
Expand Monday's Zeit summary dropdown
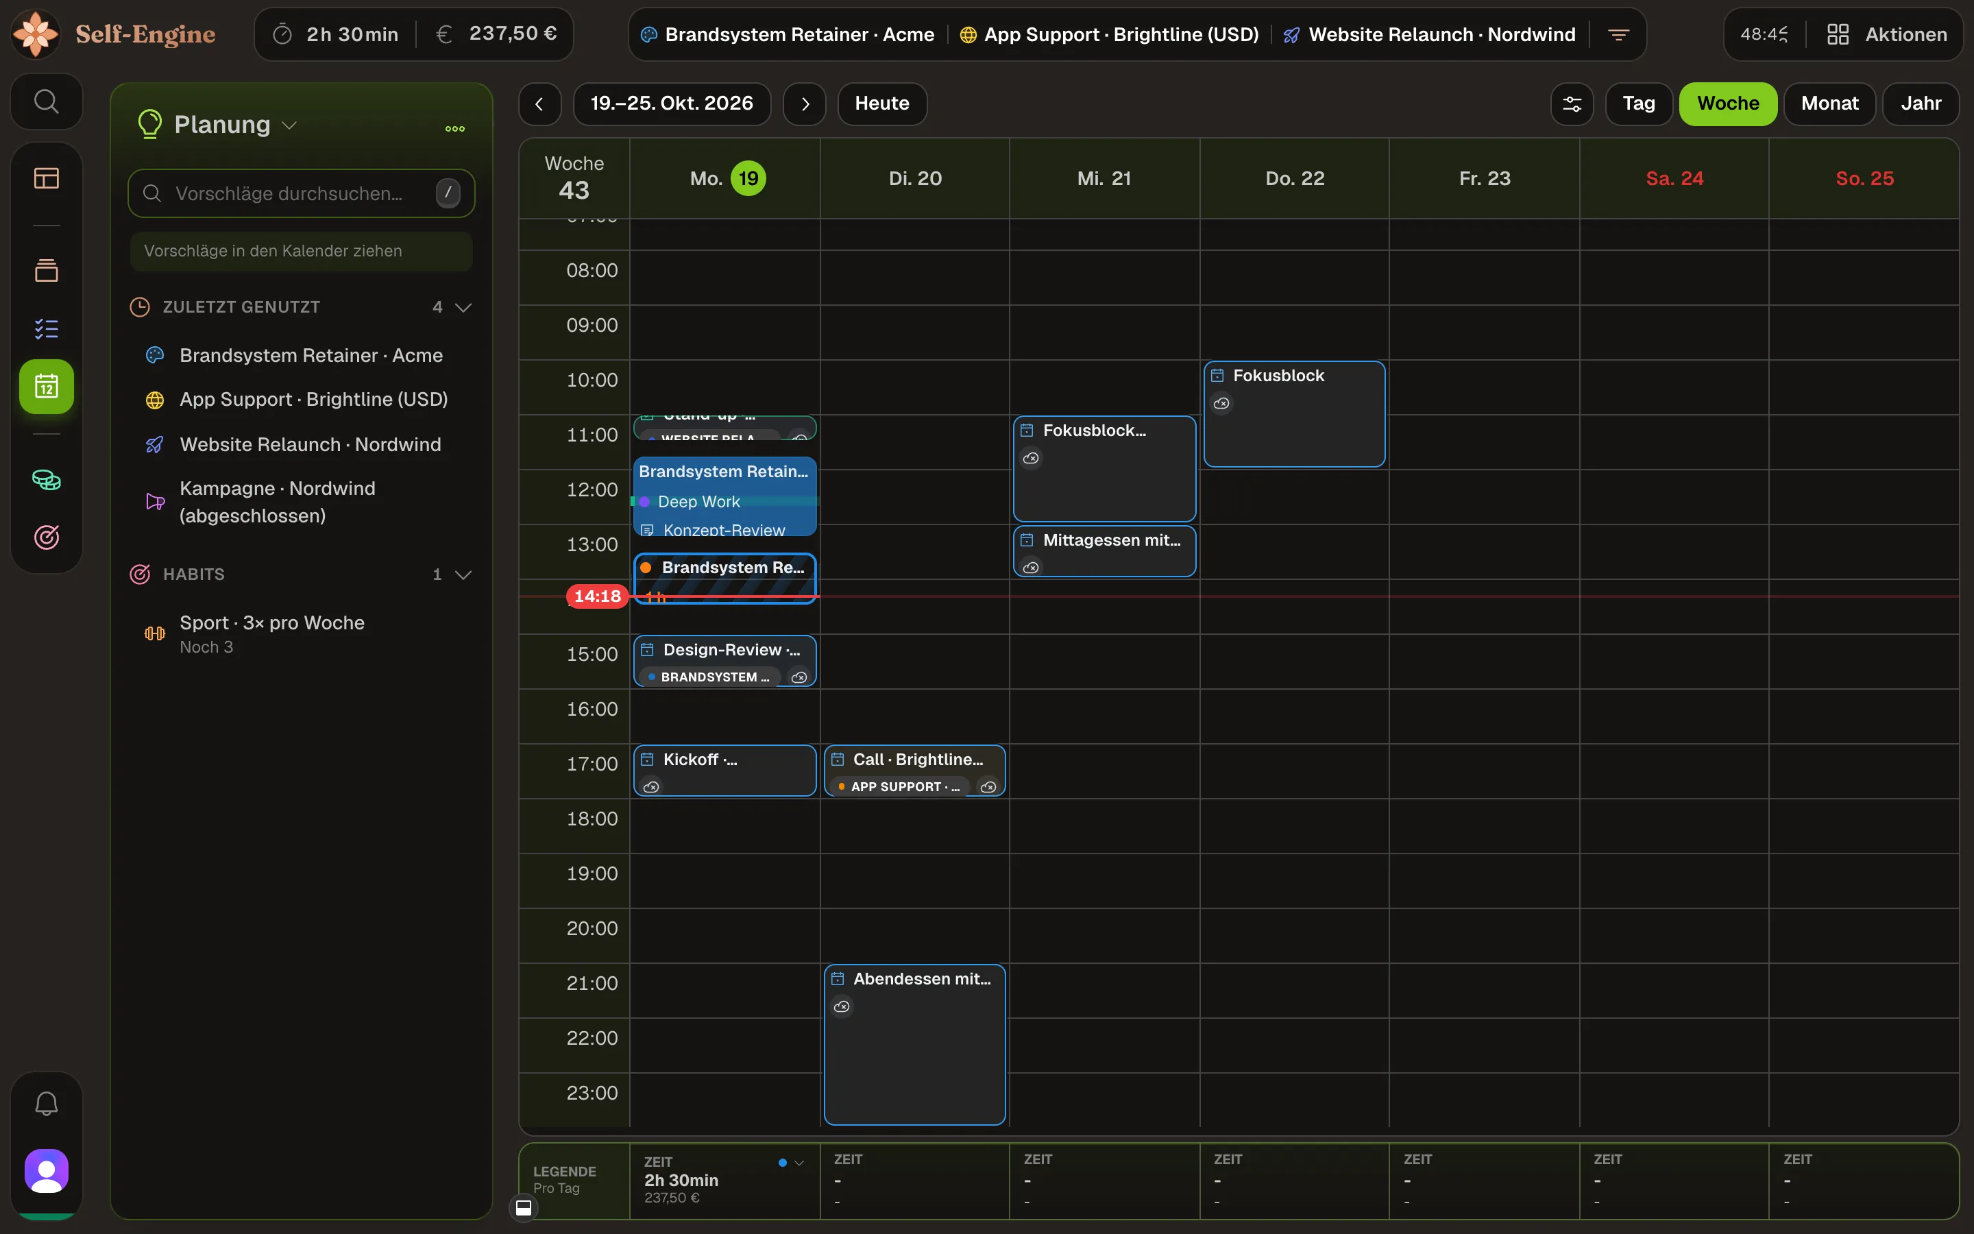pyautogui.click(x=799, y=1163)
